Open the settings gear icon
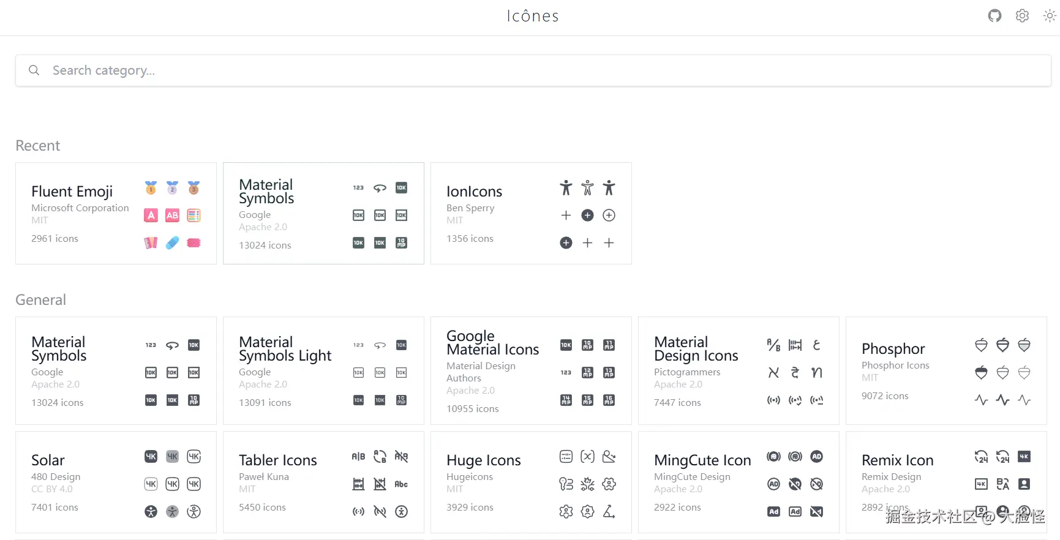The height and width of the screenshot is (540, 1060). 1022,16
